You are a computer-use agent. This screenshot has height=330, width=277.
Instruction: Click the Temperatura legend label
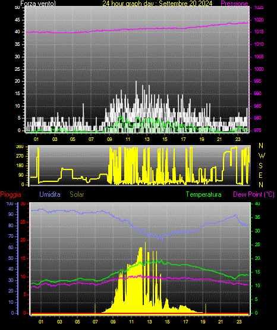(204, 194)
